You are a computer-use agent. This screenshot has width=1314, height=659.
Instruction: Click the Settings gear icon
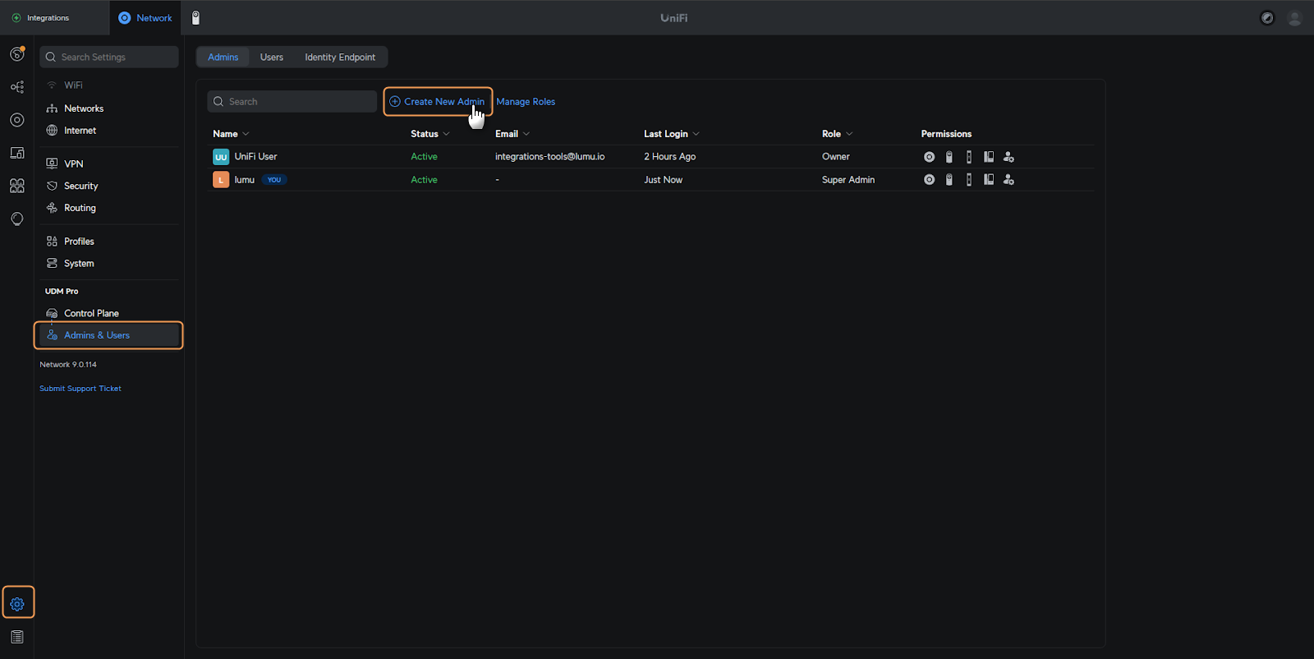click(17, 604)
